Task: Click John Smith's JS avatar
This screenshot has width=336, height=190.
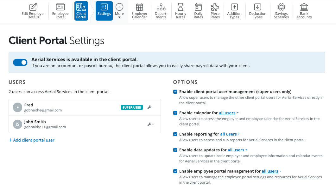Action: pos(17,124)
